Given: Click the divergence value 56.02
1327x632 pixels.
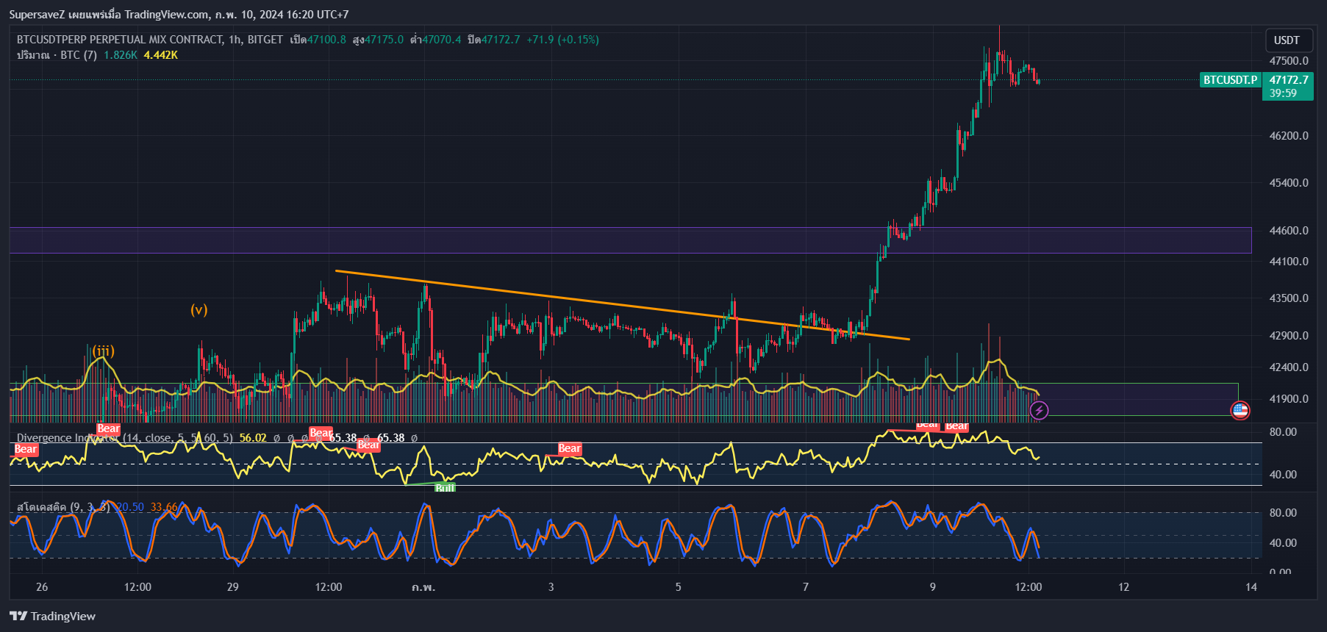Looking at the screenshot, I should click(x=253, y=438).
